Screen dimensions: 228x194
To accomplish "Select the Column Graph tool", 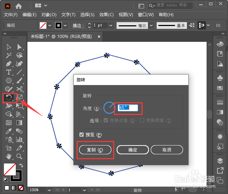I will [x=19, y=140].
